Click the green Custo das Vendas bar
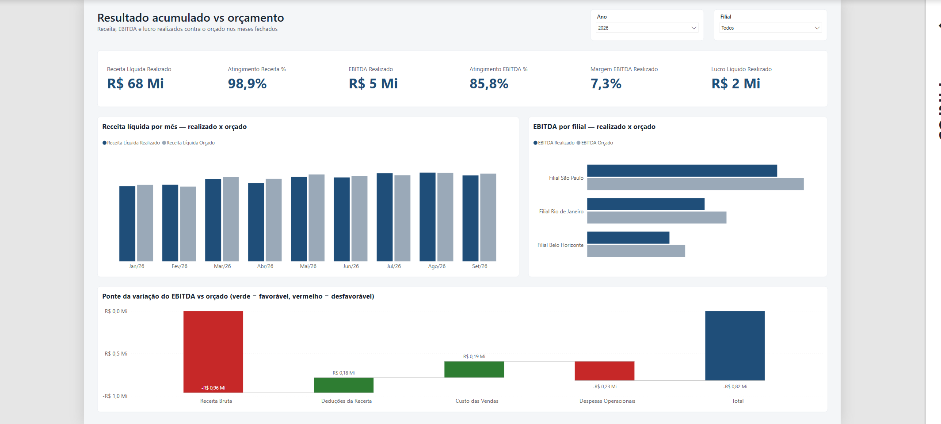Image resolution: width=941 pixels, height=424 pixels. pos(474,369)
